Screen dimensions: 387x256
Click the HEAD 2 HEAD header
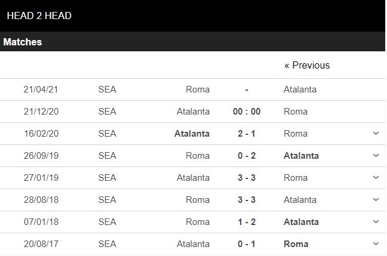click(x=39, y=16)
